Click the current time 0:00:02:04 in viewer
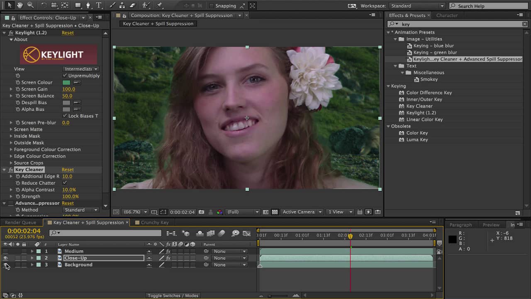Image resolution: width=531 pixels, height=299 pixels. 182,212
